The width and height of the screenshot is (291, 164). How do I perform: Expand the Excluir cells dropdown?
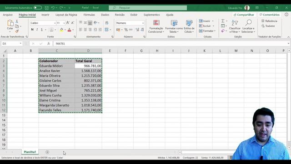(x=213, y=26)
